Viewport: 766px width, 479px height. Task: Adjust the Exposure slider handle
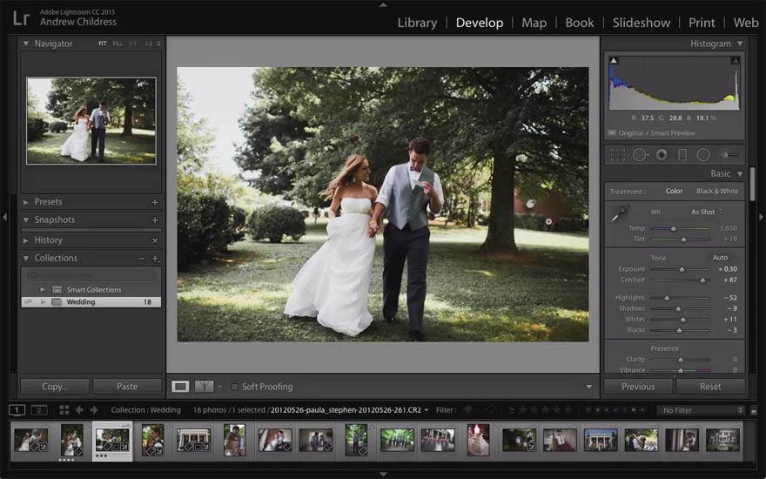coord(682,269)
